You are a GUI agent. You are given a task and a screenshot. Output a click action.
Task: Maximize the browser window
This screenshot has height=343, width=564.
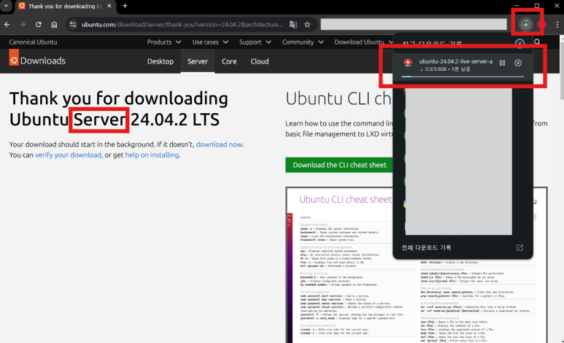click(x=537, y=5)
